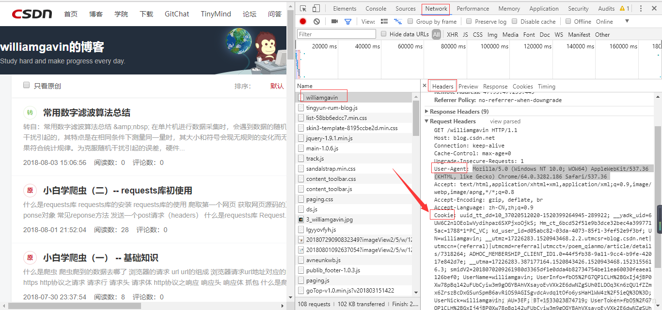The width and height of the screenshot is (662, 310).
Task: Select the 默认 sort option
Action: pyautogui.click(x=277, y=86)
